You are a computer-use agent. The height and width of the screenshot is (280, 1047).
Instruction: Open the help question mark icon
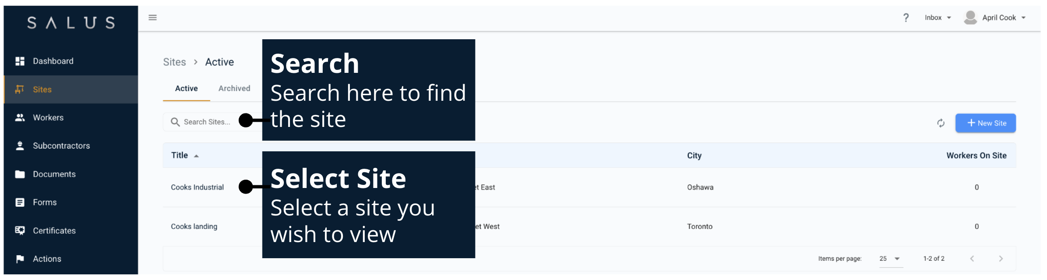(x=905, y=17)
